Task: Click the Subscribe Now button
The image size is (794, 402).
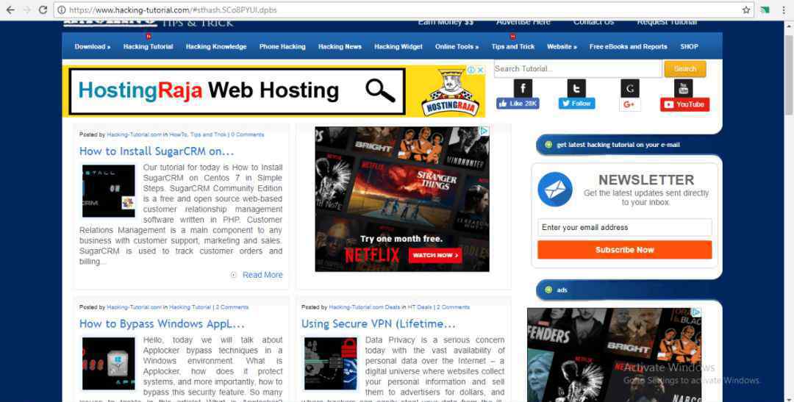Action: coord(624,250)
